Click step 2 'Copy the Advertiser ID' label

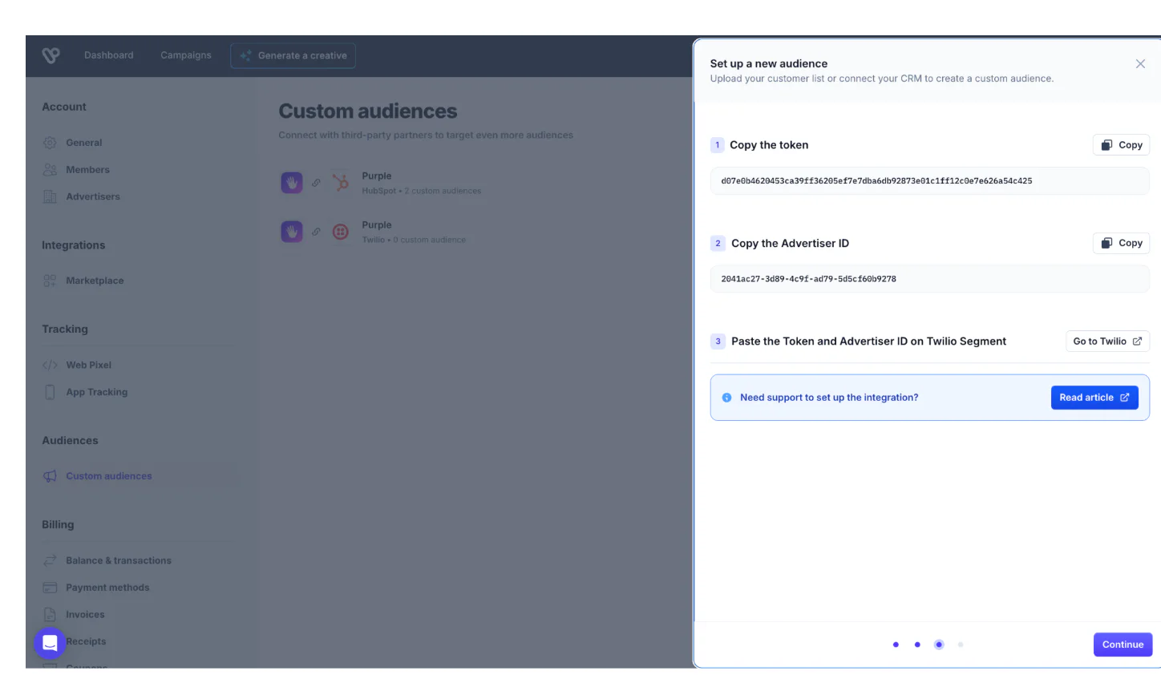tap(790, 243)
